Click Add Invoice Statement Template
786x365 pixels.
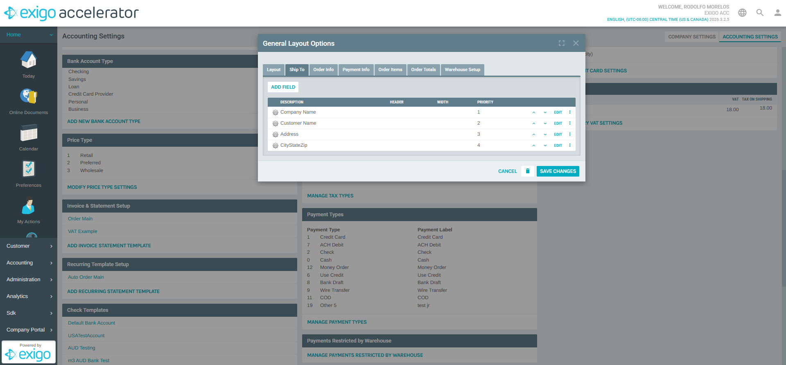pyautogui.click(x=109, y=246)
